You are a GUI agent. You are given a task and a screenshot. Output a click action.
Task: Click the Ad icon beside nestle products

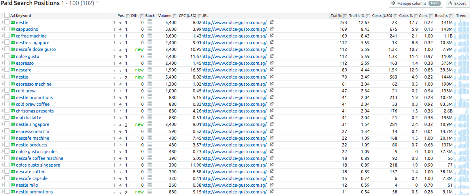click(x=12, y=145)
